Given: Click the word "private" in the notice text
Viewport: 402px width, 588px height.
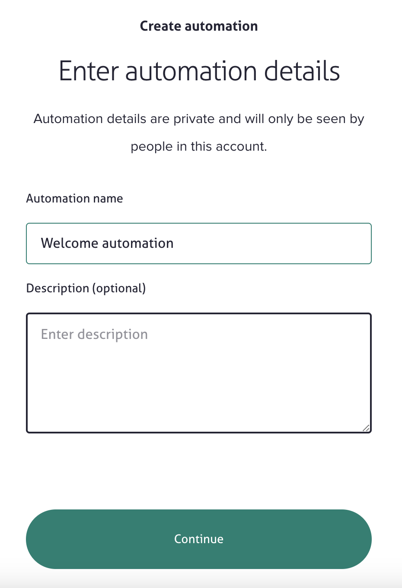Looking at the screenshot, I should coord(194,119).
